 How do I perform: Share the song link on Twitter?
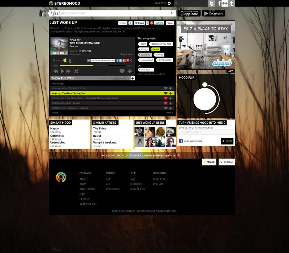pos(121,60)
